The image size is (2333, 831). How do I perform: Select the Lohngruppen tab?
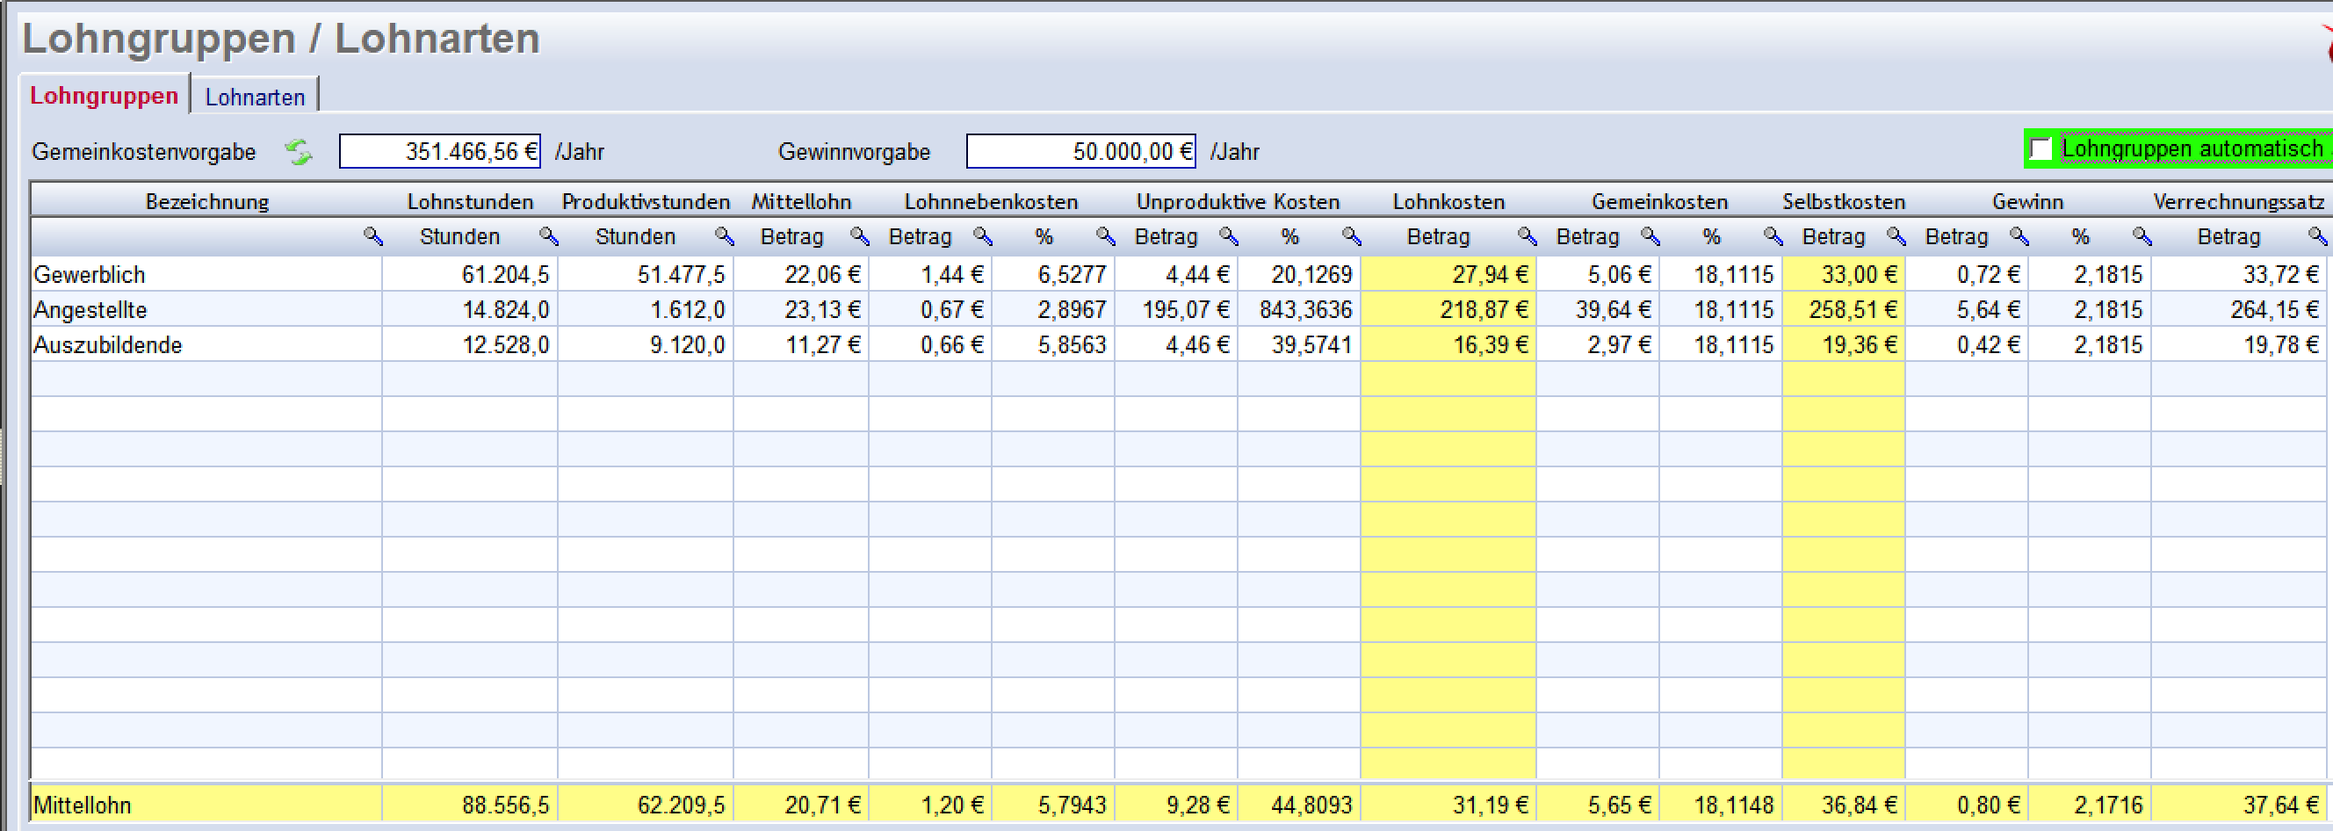[x=105, y=96]
